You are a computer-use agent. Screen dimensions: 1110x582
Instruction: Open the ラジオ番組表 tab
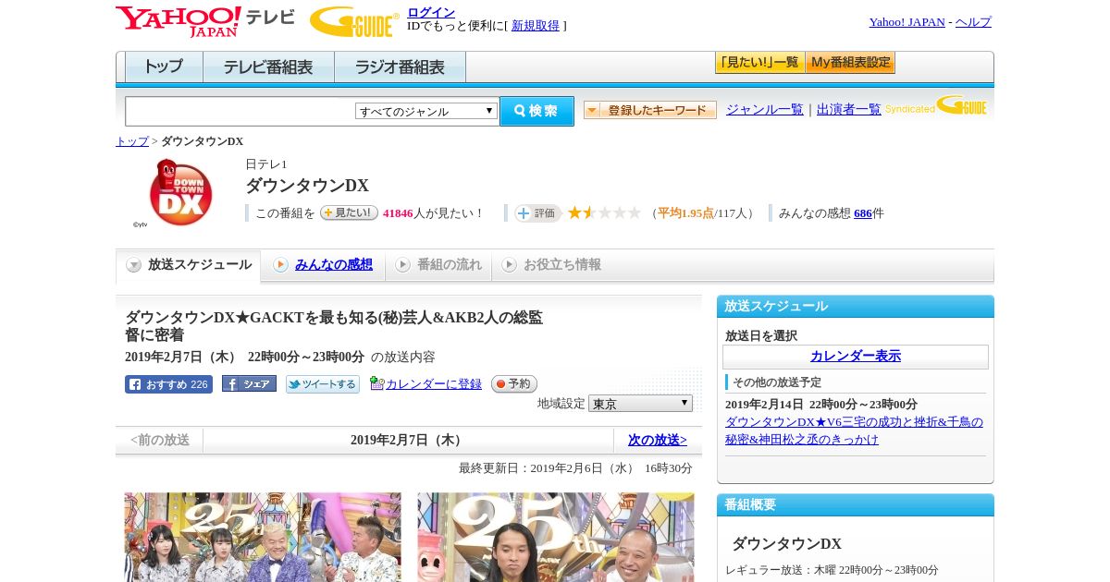click(x=400, y=67)
